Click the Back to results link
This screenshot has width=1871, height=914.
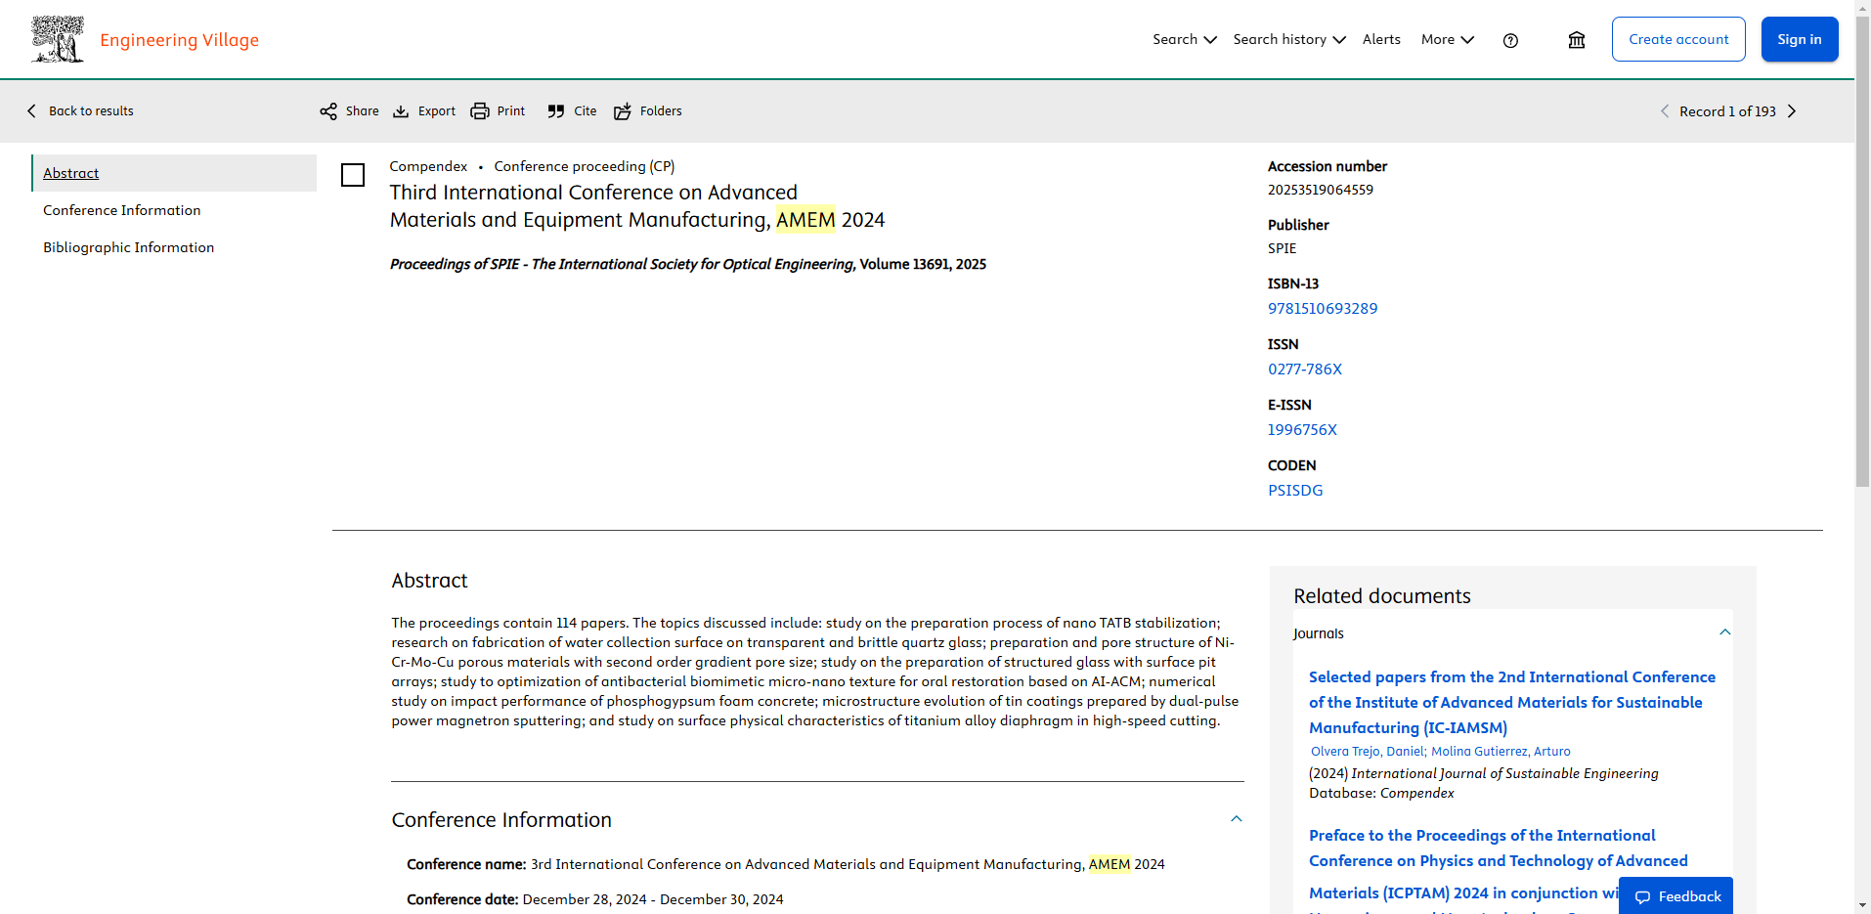[x=91, y=111]
